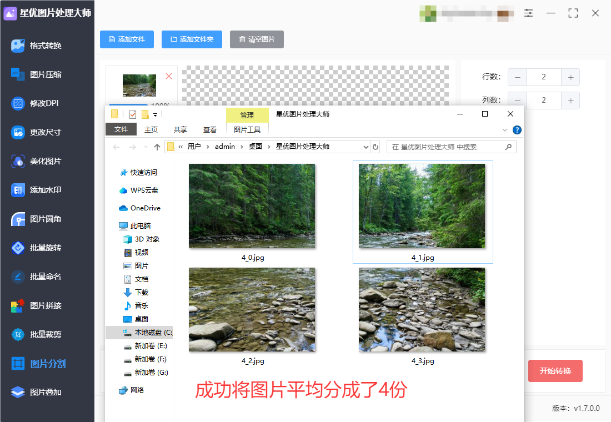Click the 行数 value field
The image size is (611, 422).
544,77
